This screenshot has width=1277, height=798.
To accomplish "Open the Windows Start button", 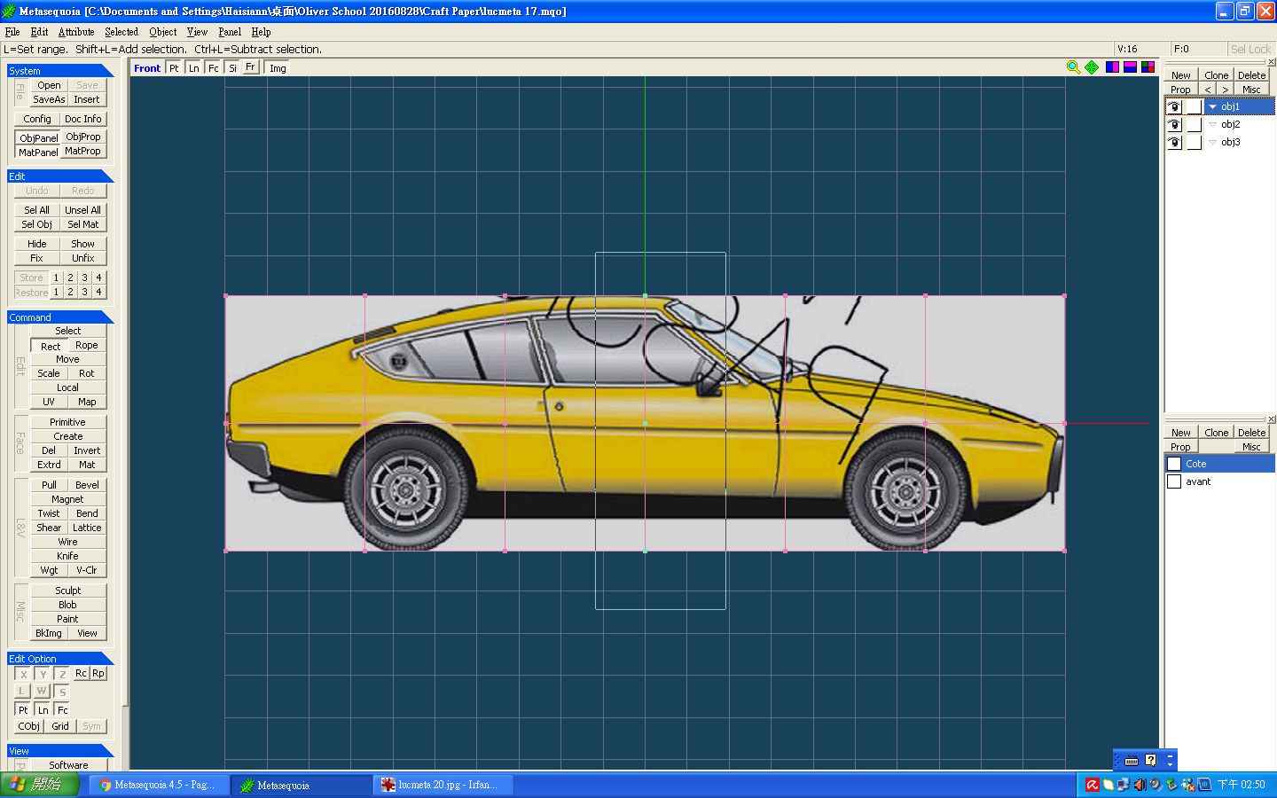I will pos(40,785).
